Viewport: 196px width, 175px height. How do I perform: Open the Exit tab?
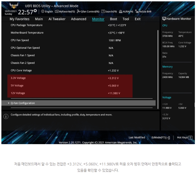click(x=138, y=19)
